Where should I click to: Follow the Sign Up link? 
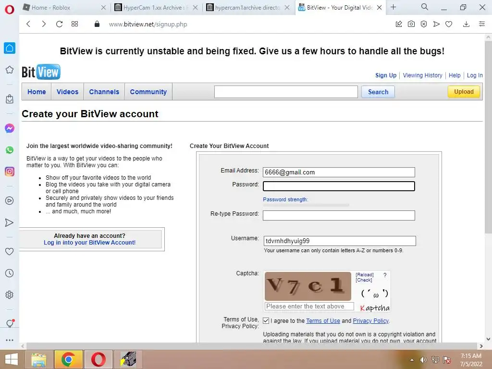pos(386,75)
